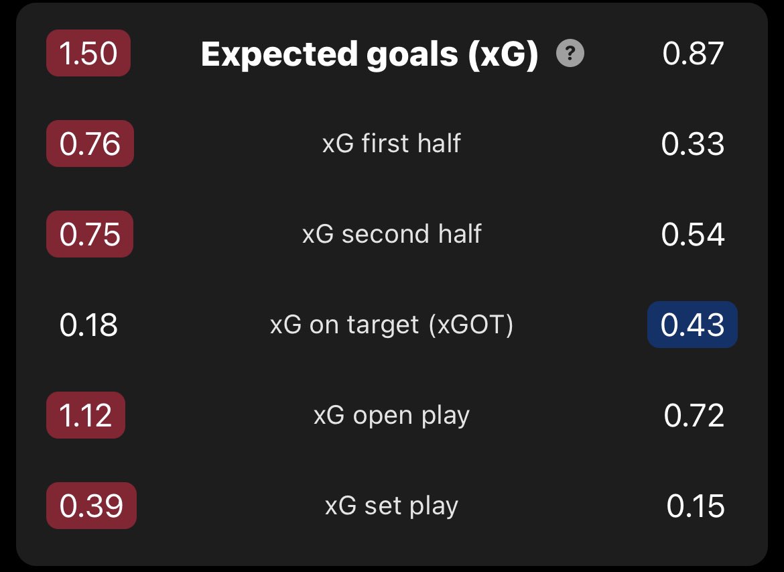Select the Expected goals (xG) heading
784x572 pixels.
tap(369, 54)
